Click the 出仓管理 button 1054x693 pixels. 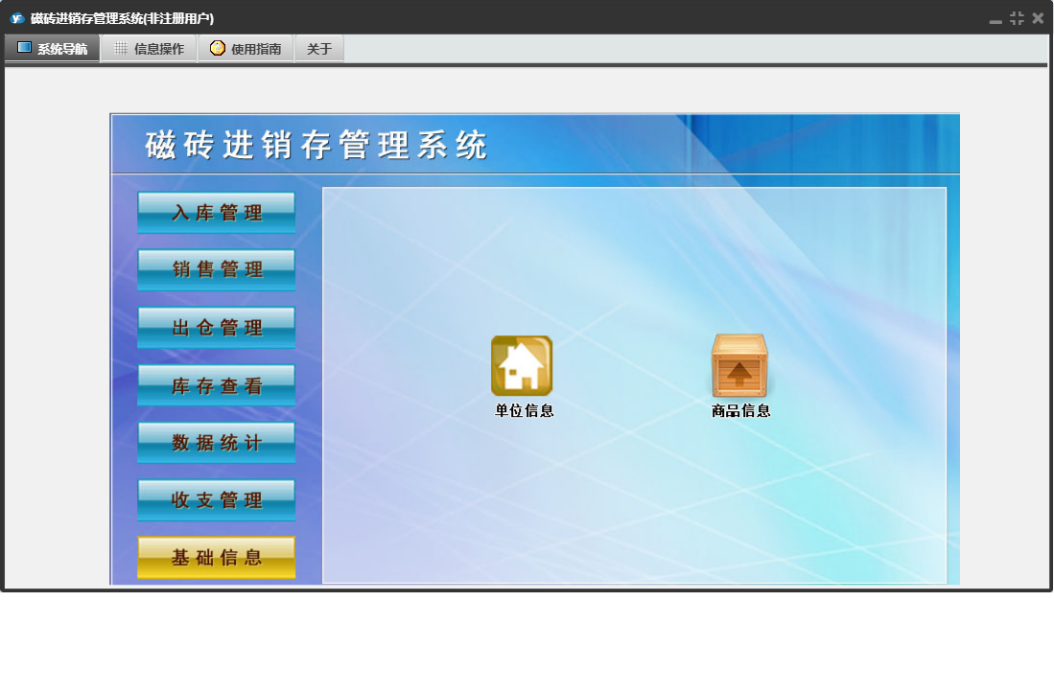pyautogui.click(x=217, y=327)
